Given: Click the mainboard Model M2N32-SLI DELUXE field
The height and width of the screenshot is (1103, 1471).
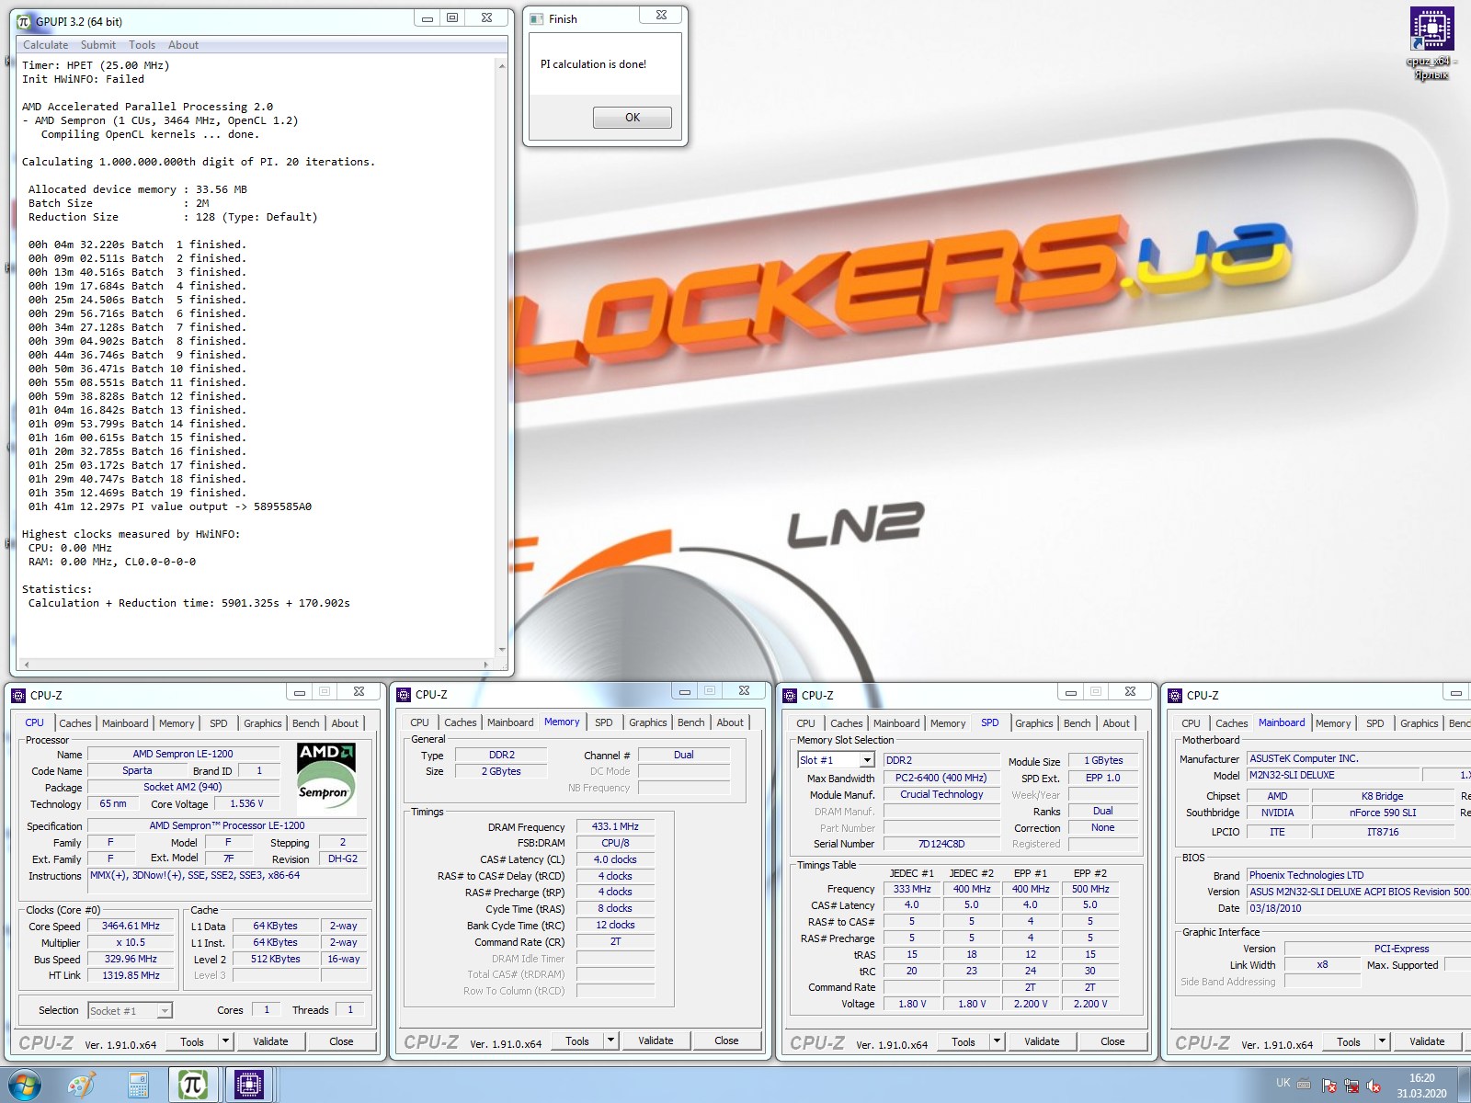Looking at the screenshot, I should (x=1333, y=775).
